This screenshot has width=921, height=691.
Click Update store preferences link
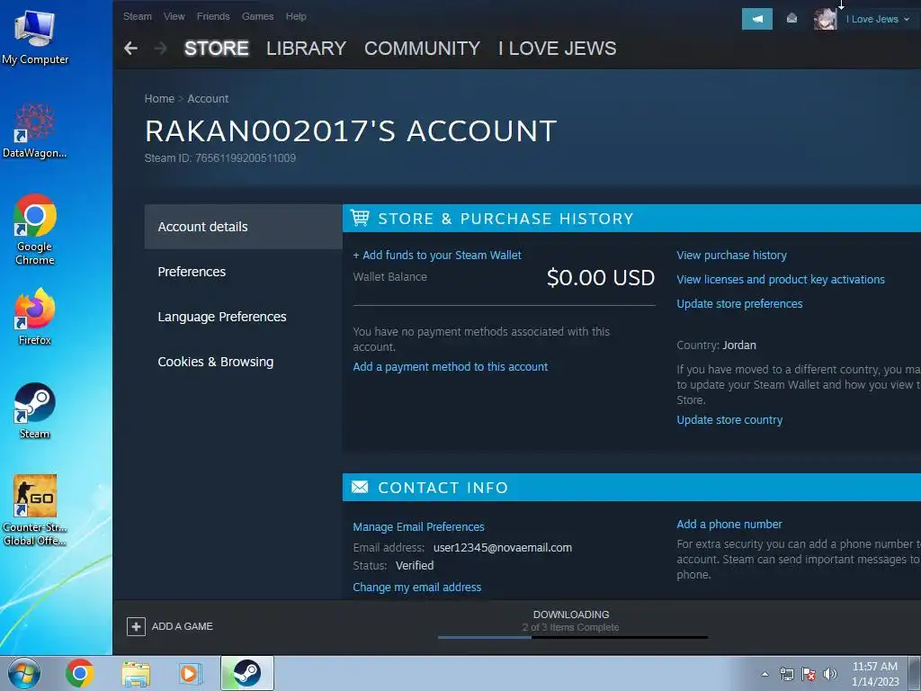[x=739, y=304]
